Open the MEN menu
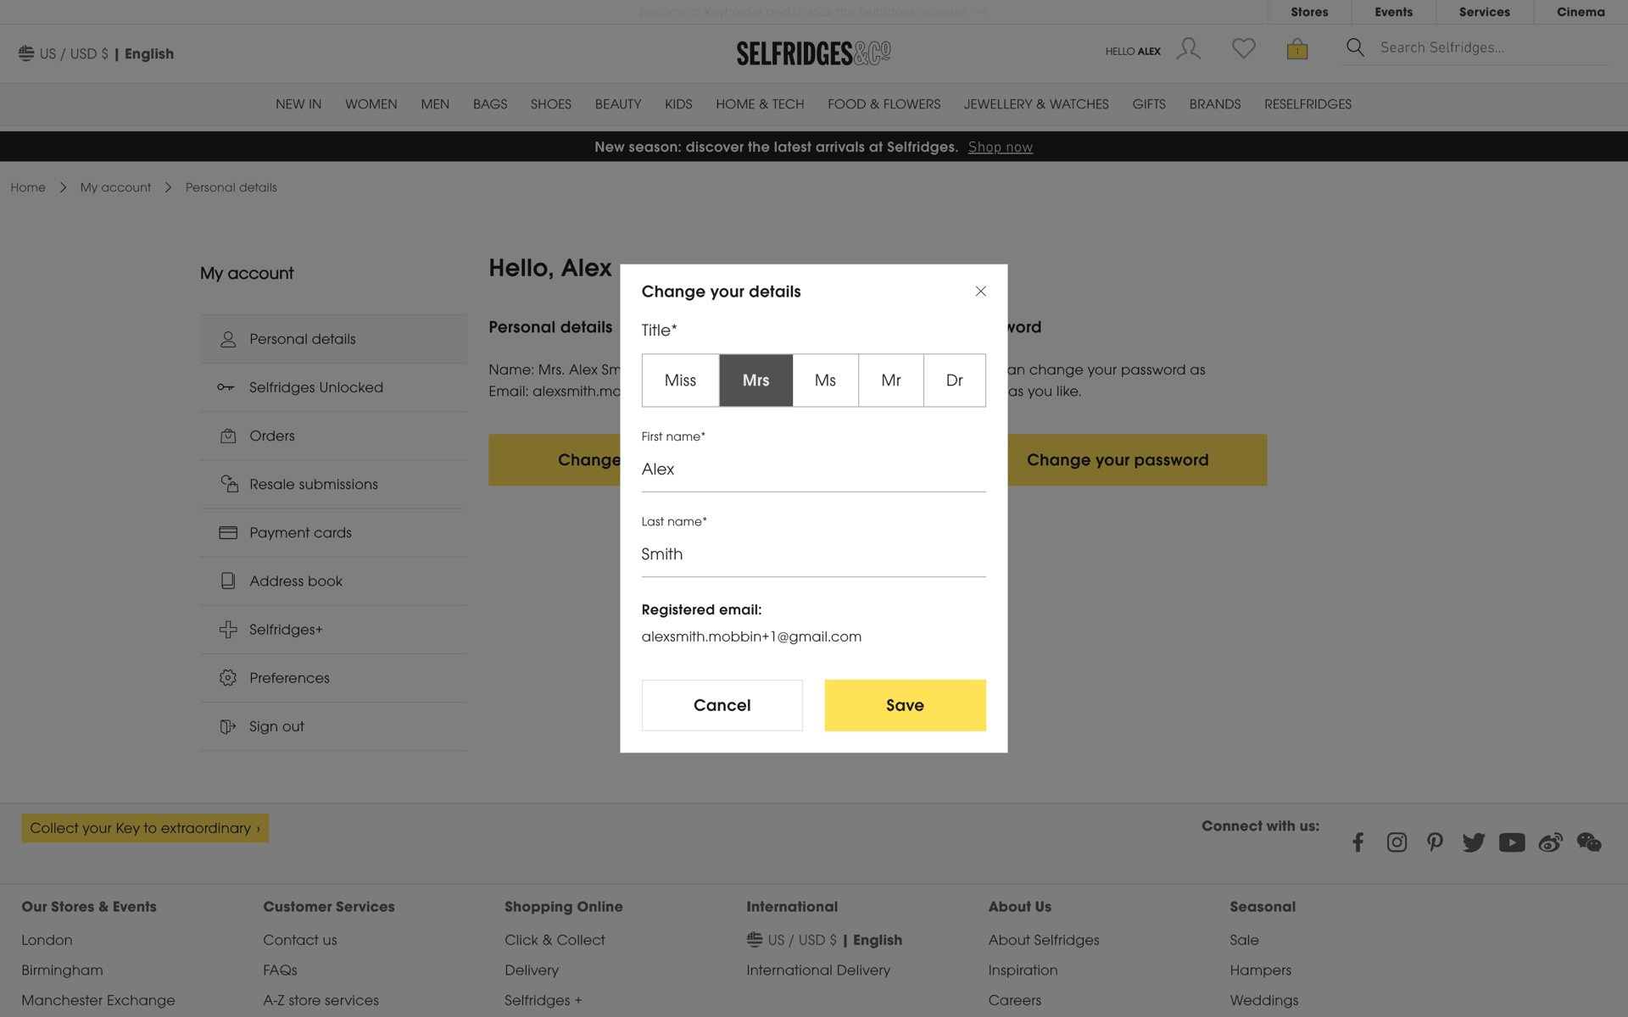The width and height of the screenshot is (1628, 1017). pyautogui.click(x=435, y=104)
